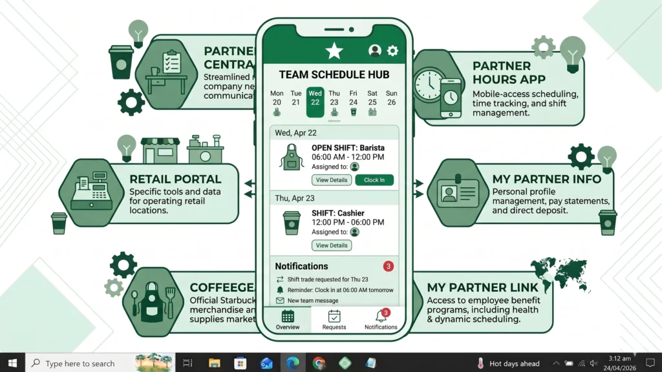Open File Explorer from the taskbar
Viewport: 662px width, 372px height.
click(x=214, y=363)
